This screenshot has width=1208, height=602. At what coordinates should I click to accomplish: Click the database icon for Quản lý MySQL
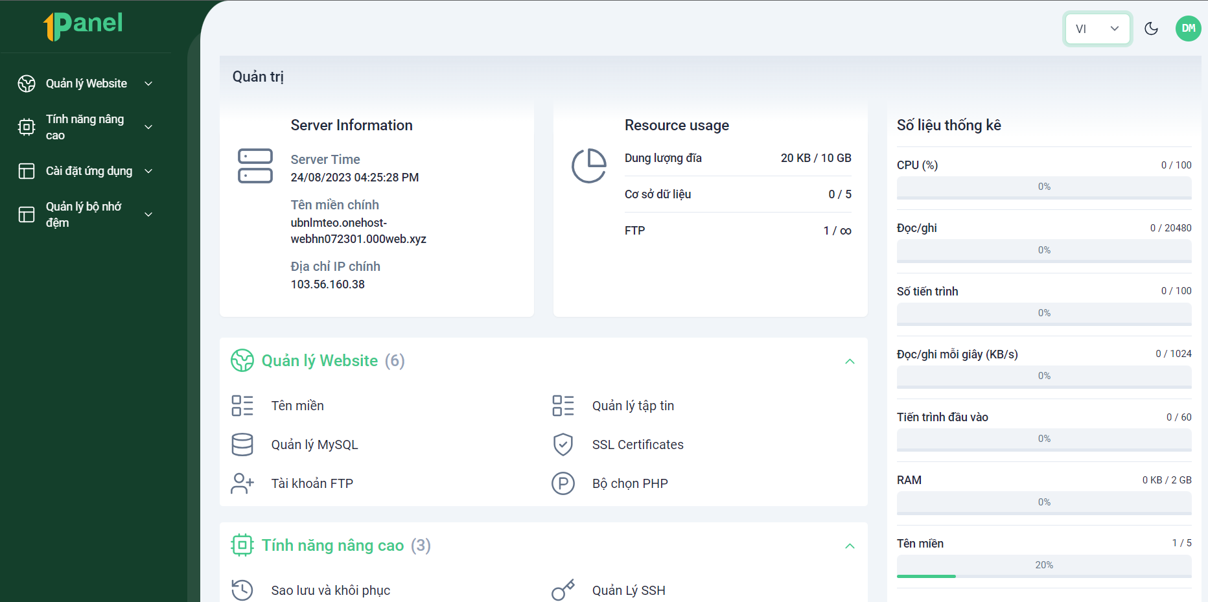[242, 445]
